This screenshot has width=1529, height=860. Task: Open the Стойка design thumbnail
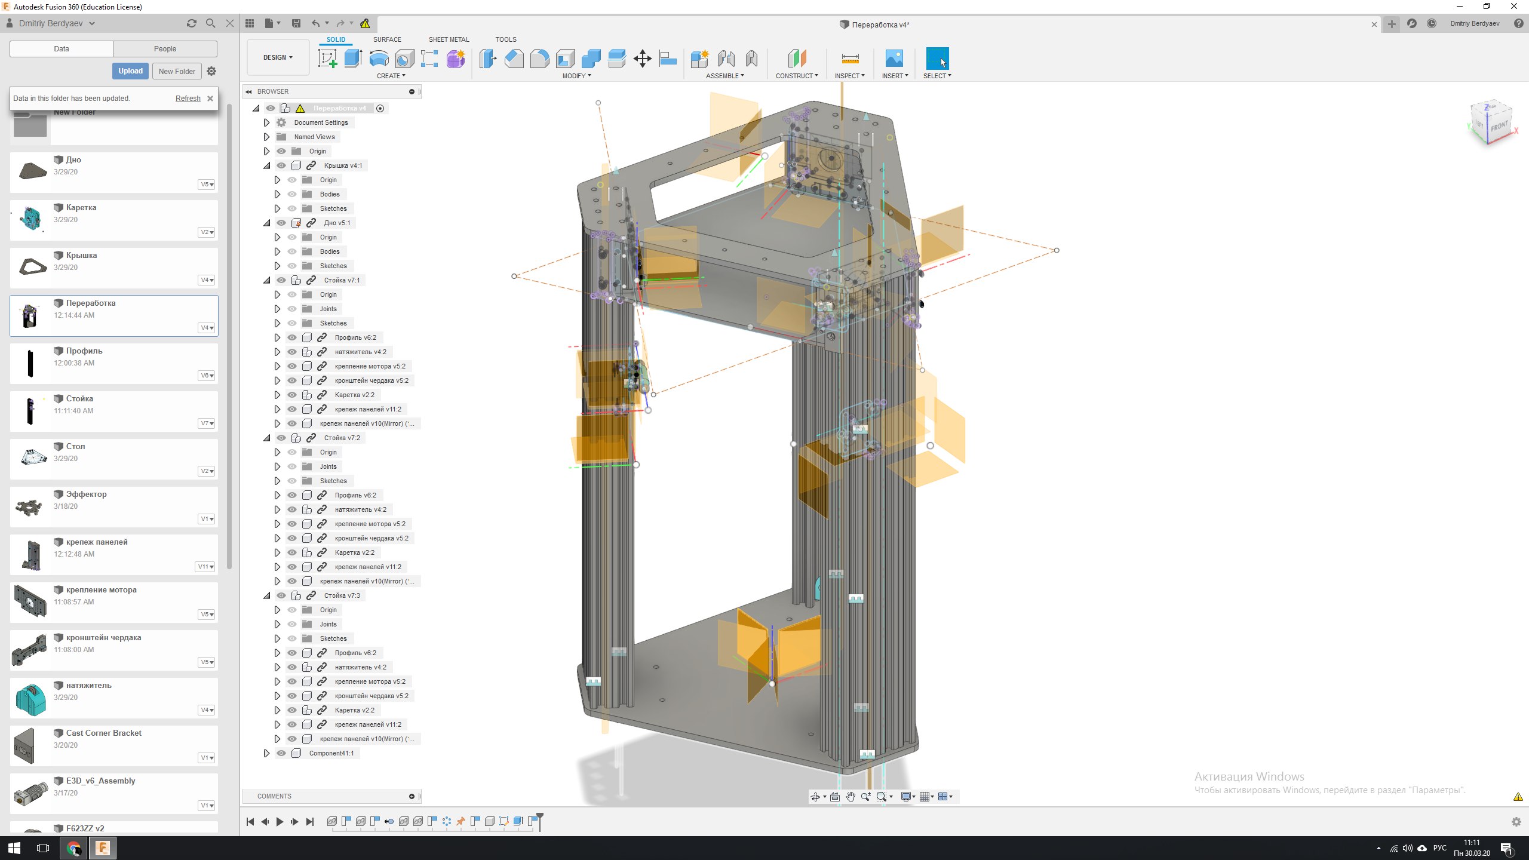click(x=30, y=411)
